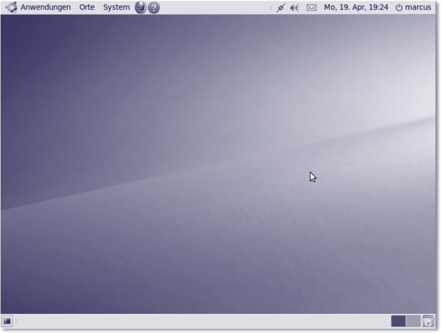Image resolution: width=441 pixels, height=333 pixels.
Task: Click the network connection icon
Action: click(x=281, y=8)
